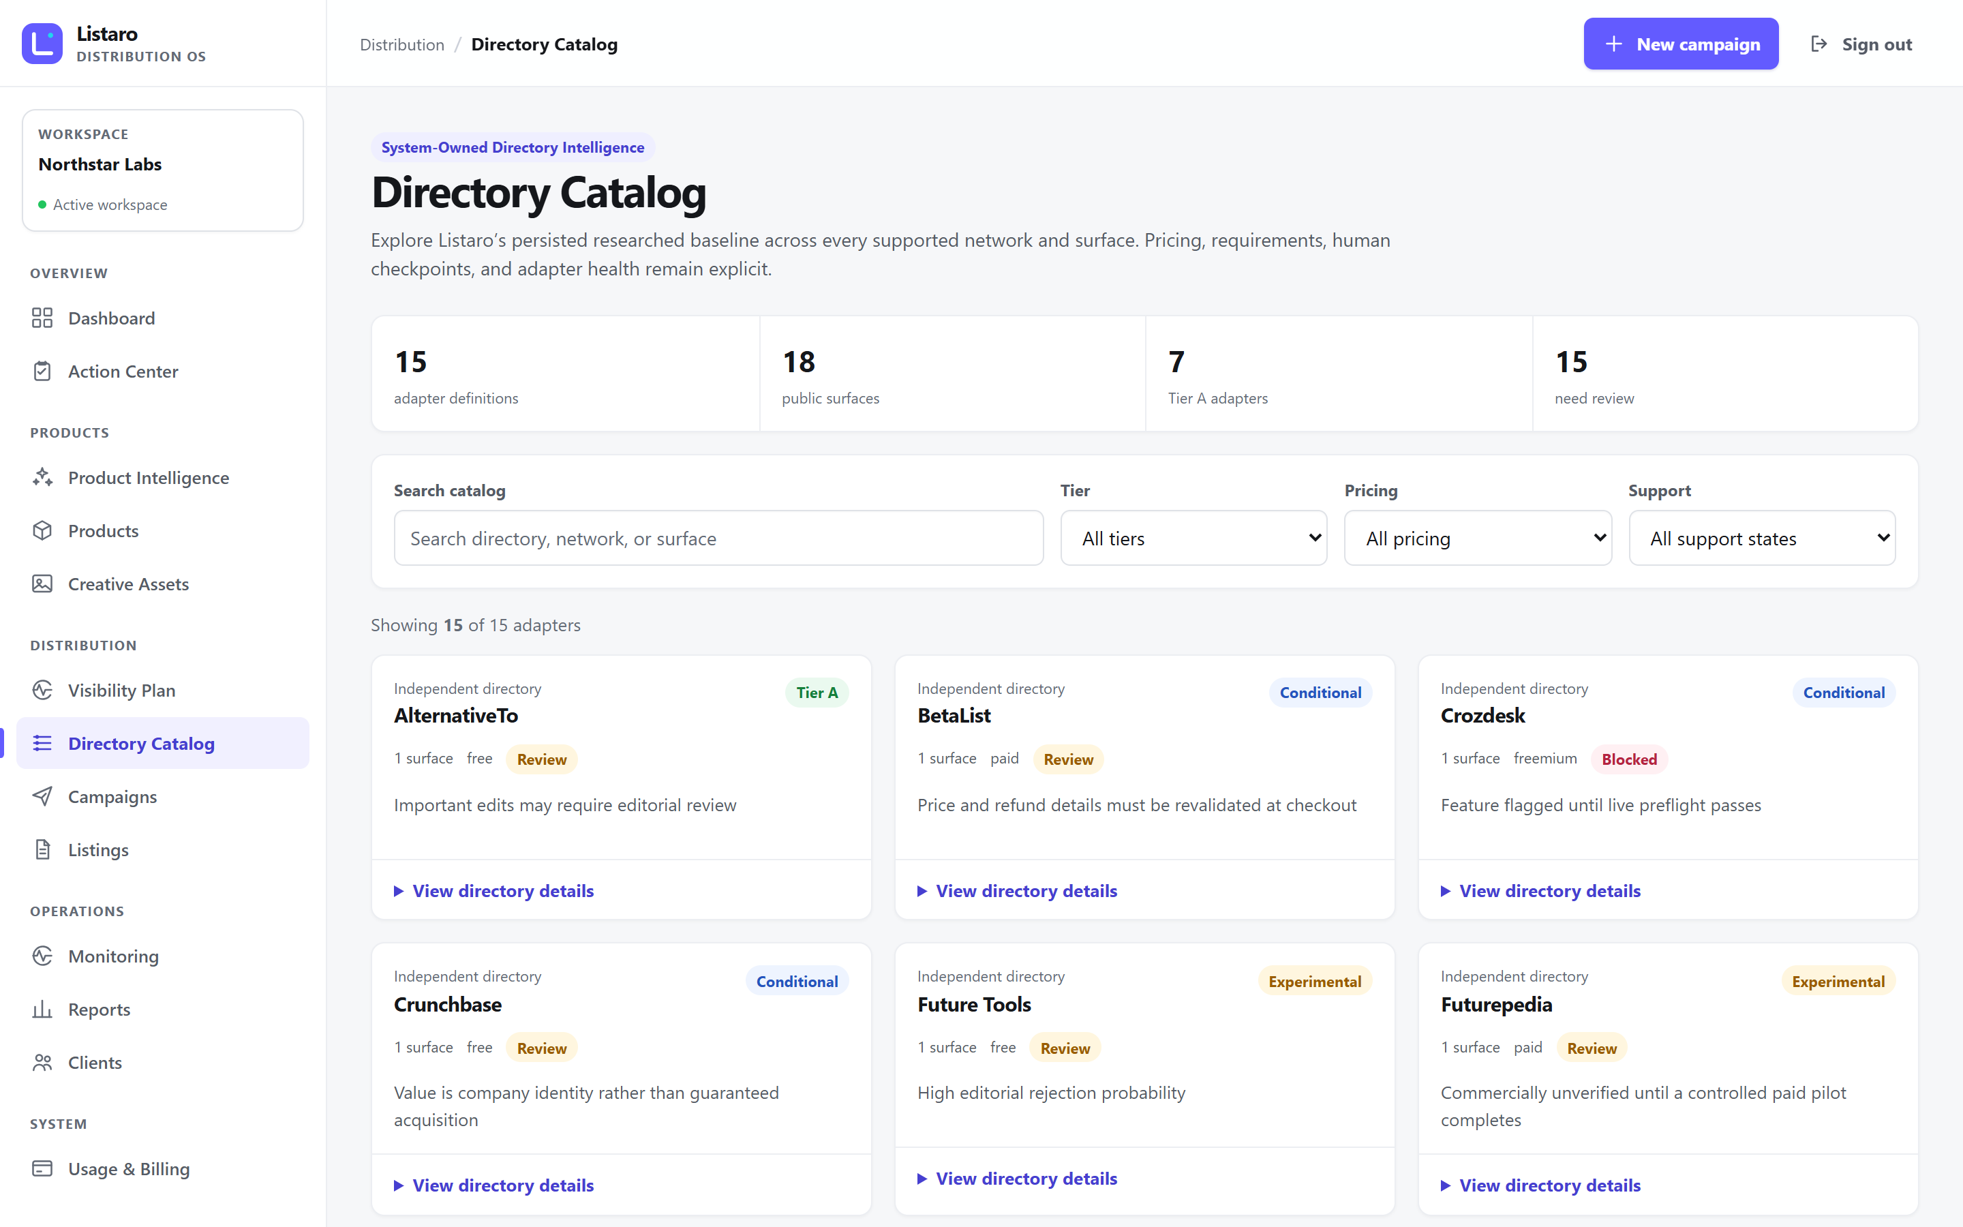Click the Directory Catalog list icon
Image resolution: width=1963 pixels, height=1227 pixels.
(42, 743)
